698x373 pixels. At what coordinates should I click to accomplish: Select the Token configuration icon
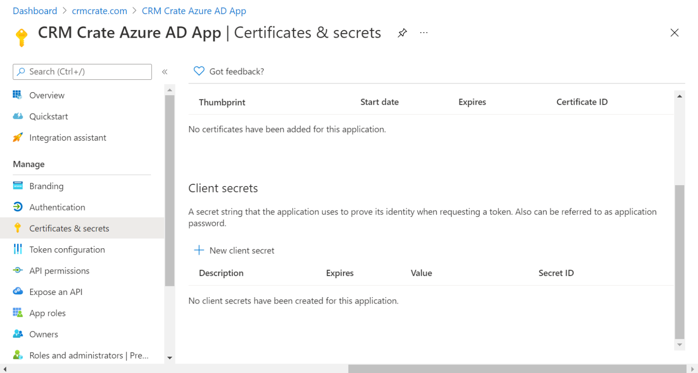click(x=17, y=249)
